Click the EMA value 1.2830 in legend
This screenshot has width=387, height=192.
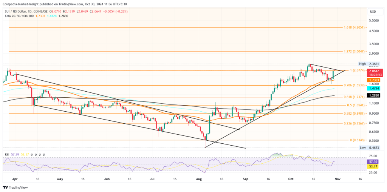63,16
